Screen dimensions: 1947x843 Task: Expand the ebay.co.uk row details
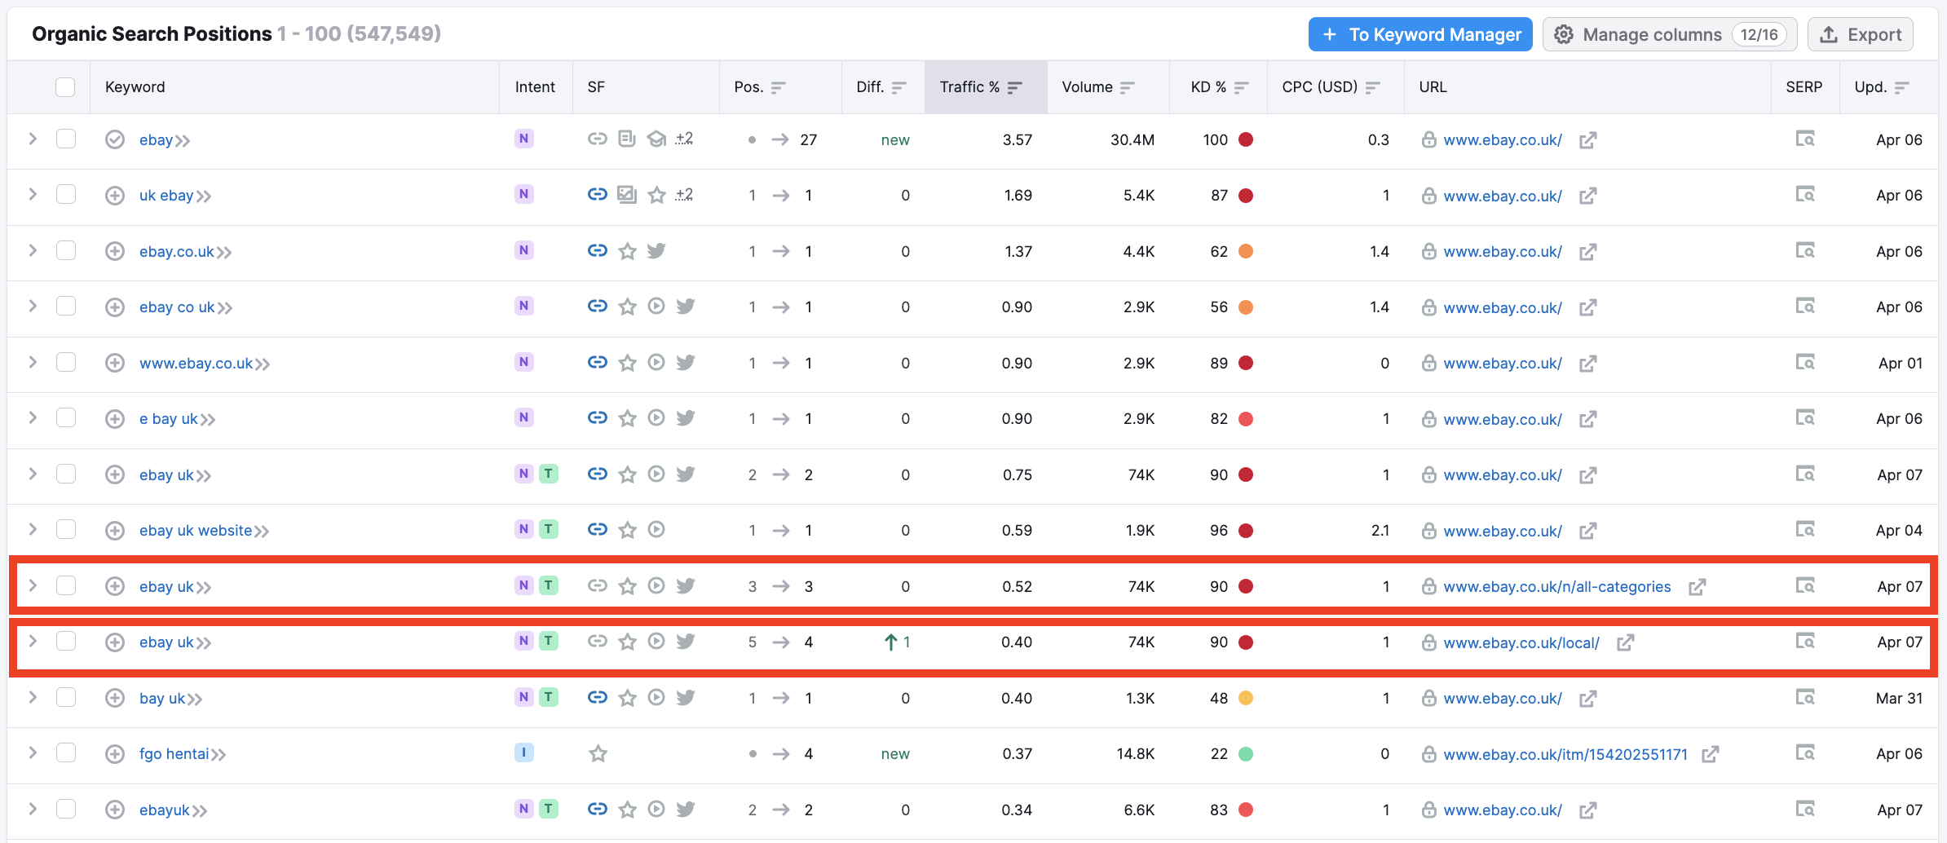coord(33,250)
